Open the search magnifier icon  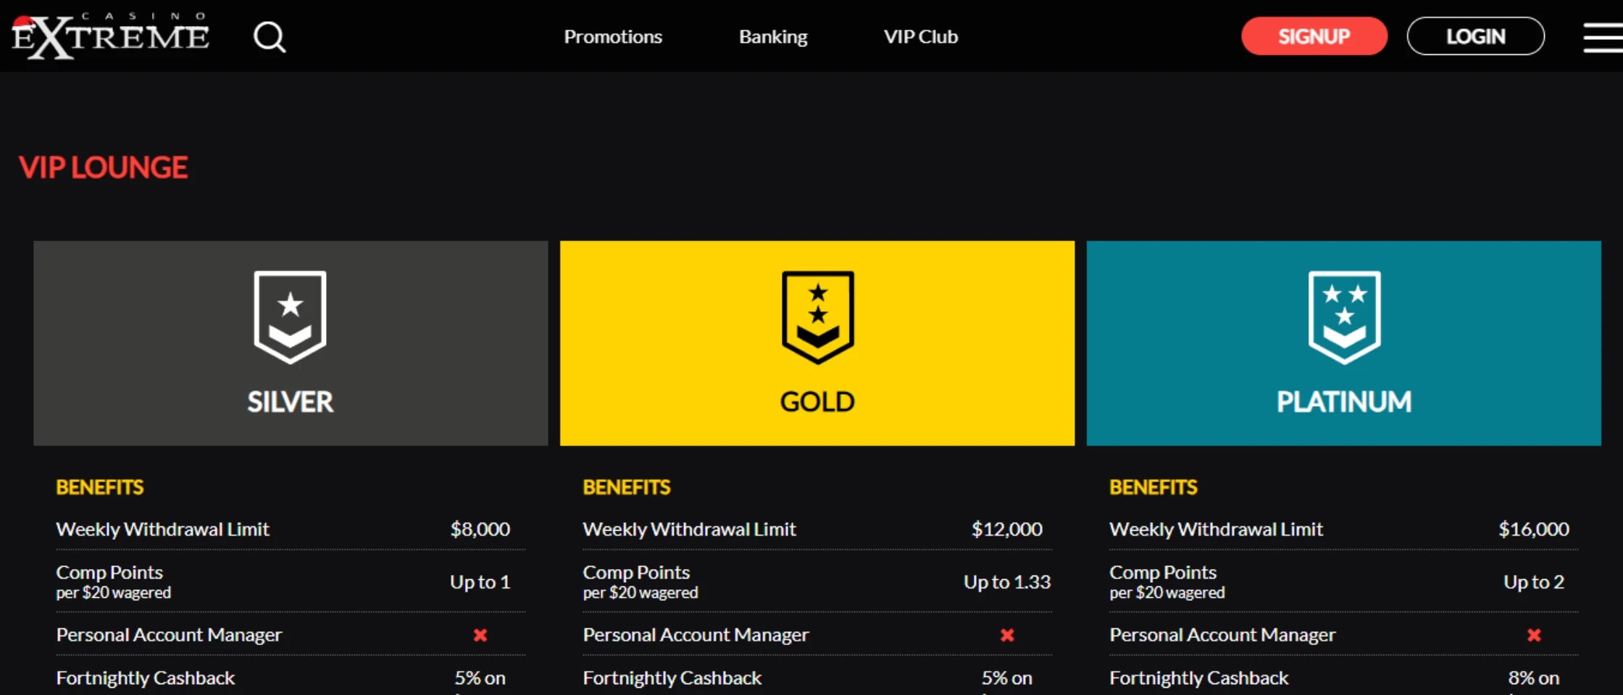tap(270, 37)
